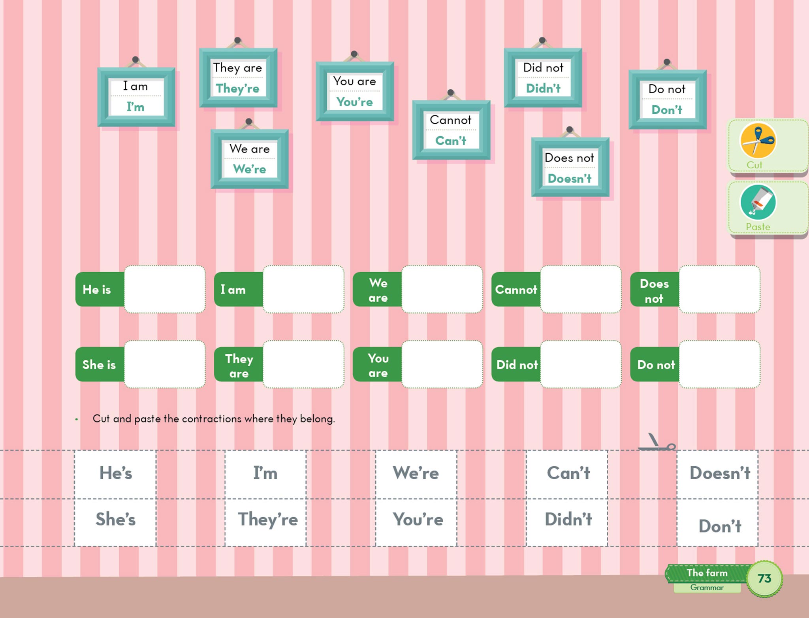Pick the "He's" cutout card
Viewport: 809px width, 618px height.
[115, 473]
